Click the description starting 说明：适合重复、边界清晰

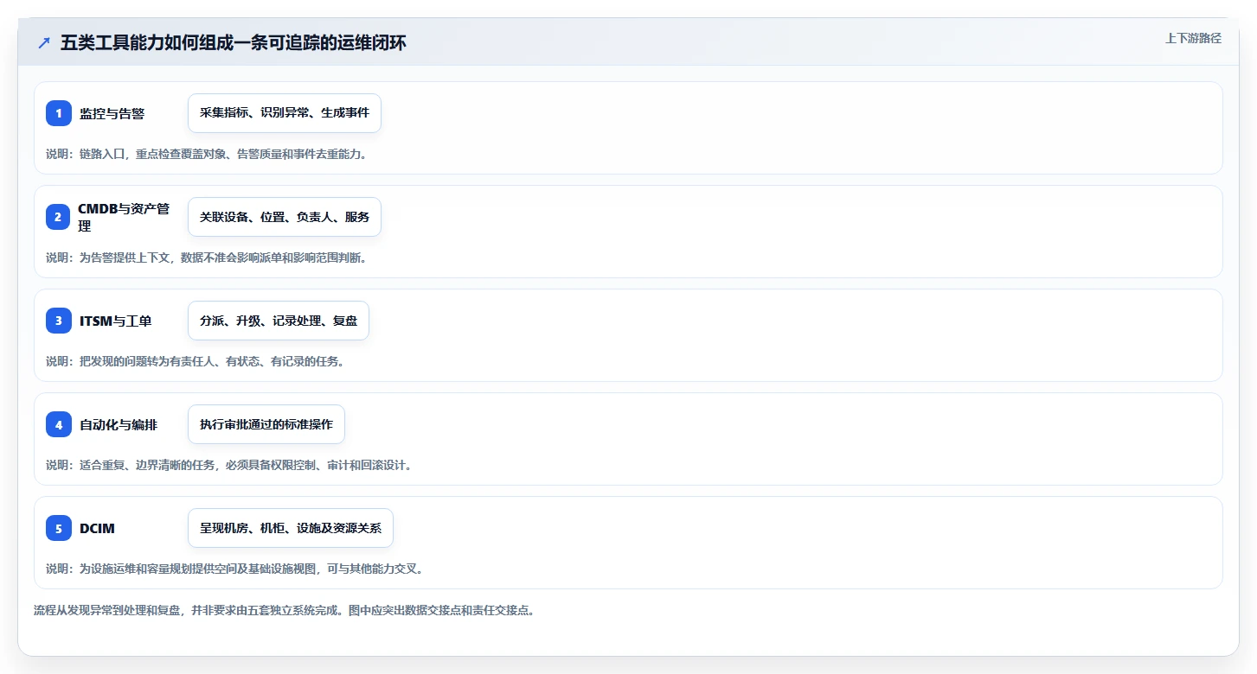point(229,465)
